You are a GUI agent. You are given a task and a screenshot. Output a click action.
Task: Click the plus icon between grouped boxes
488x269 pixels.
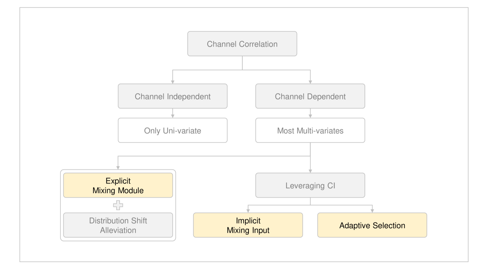(x=118, y=205)
